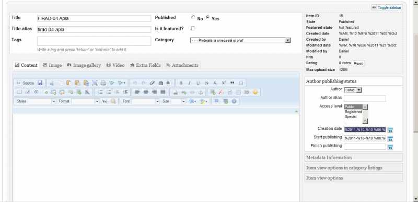Click the Block Quote icon
The width and height of the screenshot is (418, 202).
232,83
